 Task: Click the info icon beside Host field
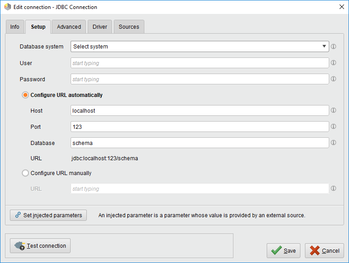(333, 110)
